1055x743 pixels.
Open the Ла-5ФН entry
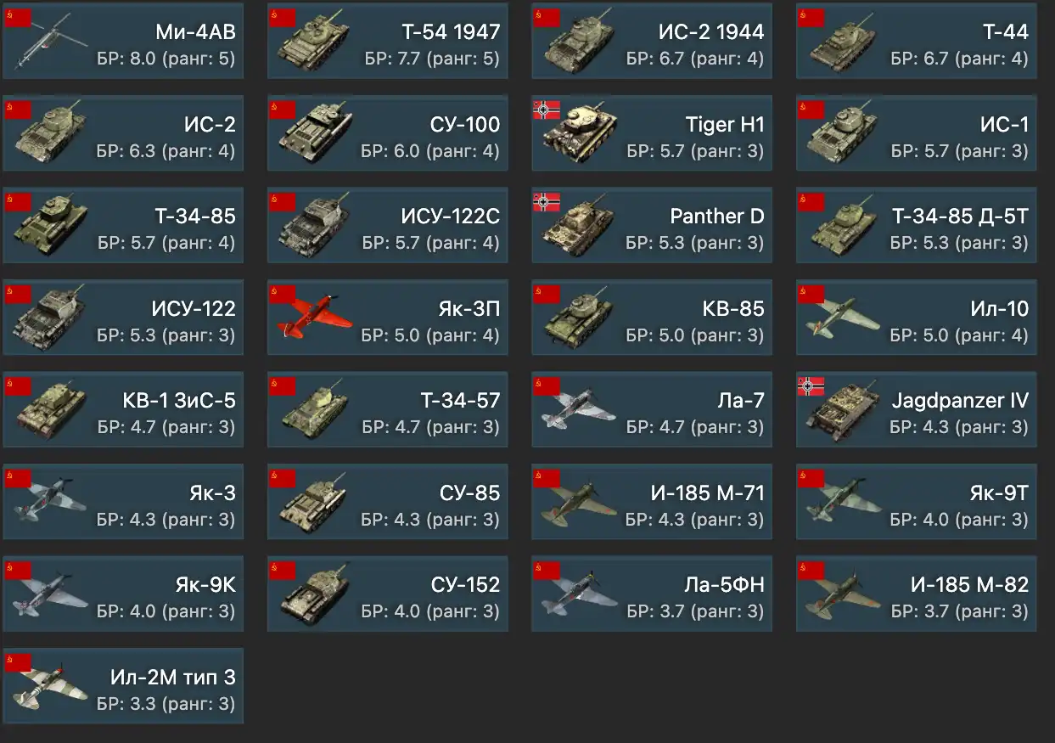coord(652,594)
